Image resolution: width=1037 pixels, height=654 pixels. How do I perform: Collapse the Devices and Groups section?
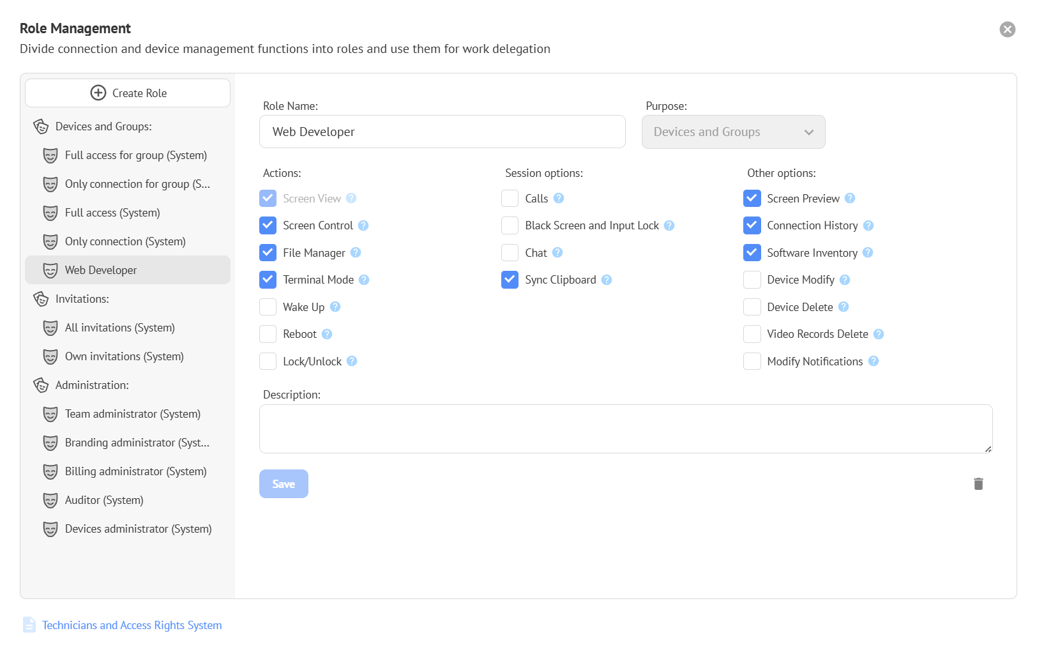pos(103,126)
